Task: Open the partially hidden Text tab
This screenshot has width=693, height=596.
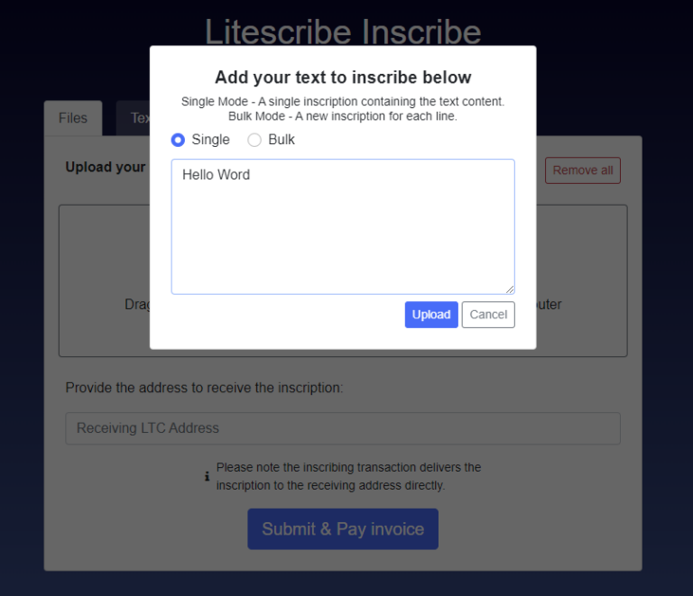Action: click(x=134, y=118)
